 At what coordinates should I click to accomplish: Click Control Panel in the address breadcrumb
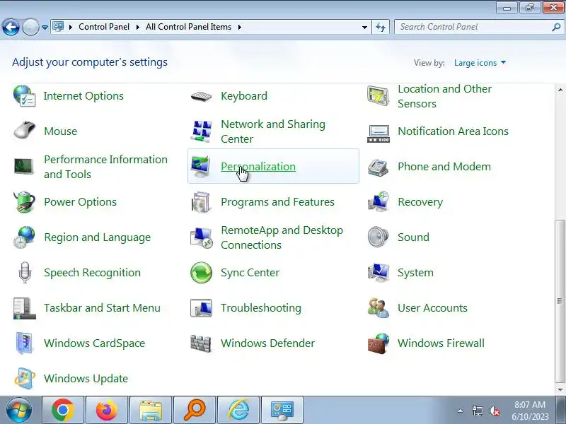(104, 27)
